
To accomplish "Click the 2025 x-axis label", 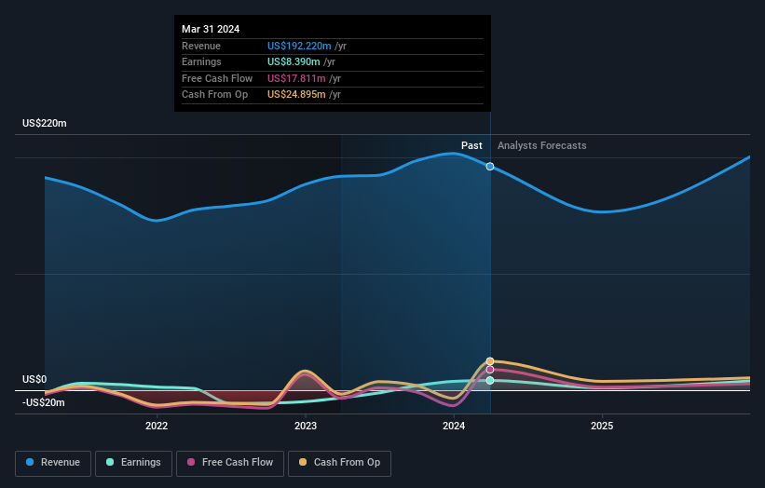I will [602, 426].
